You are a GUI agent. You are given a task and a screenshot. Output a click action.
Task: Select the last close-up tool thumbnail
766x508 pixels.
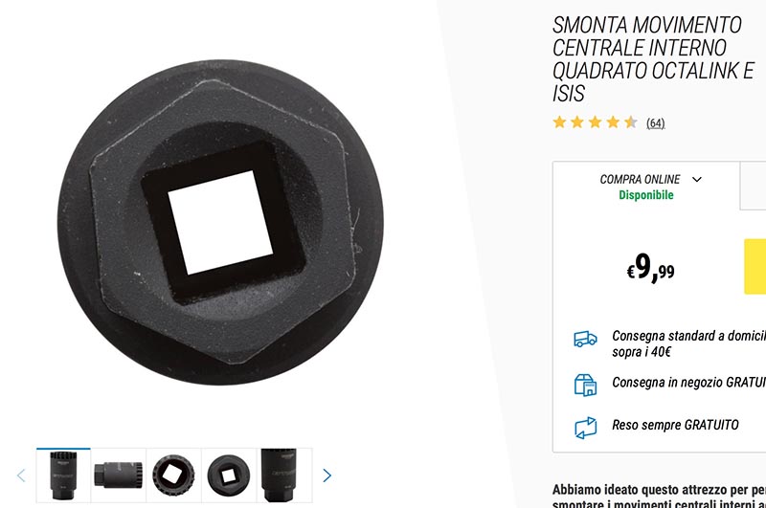[284, 475]
